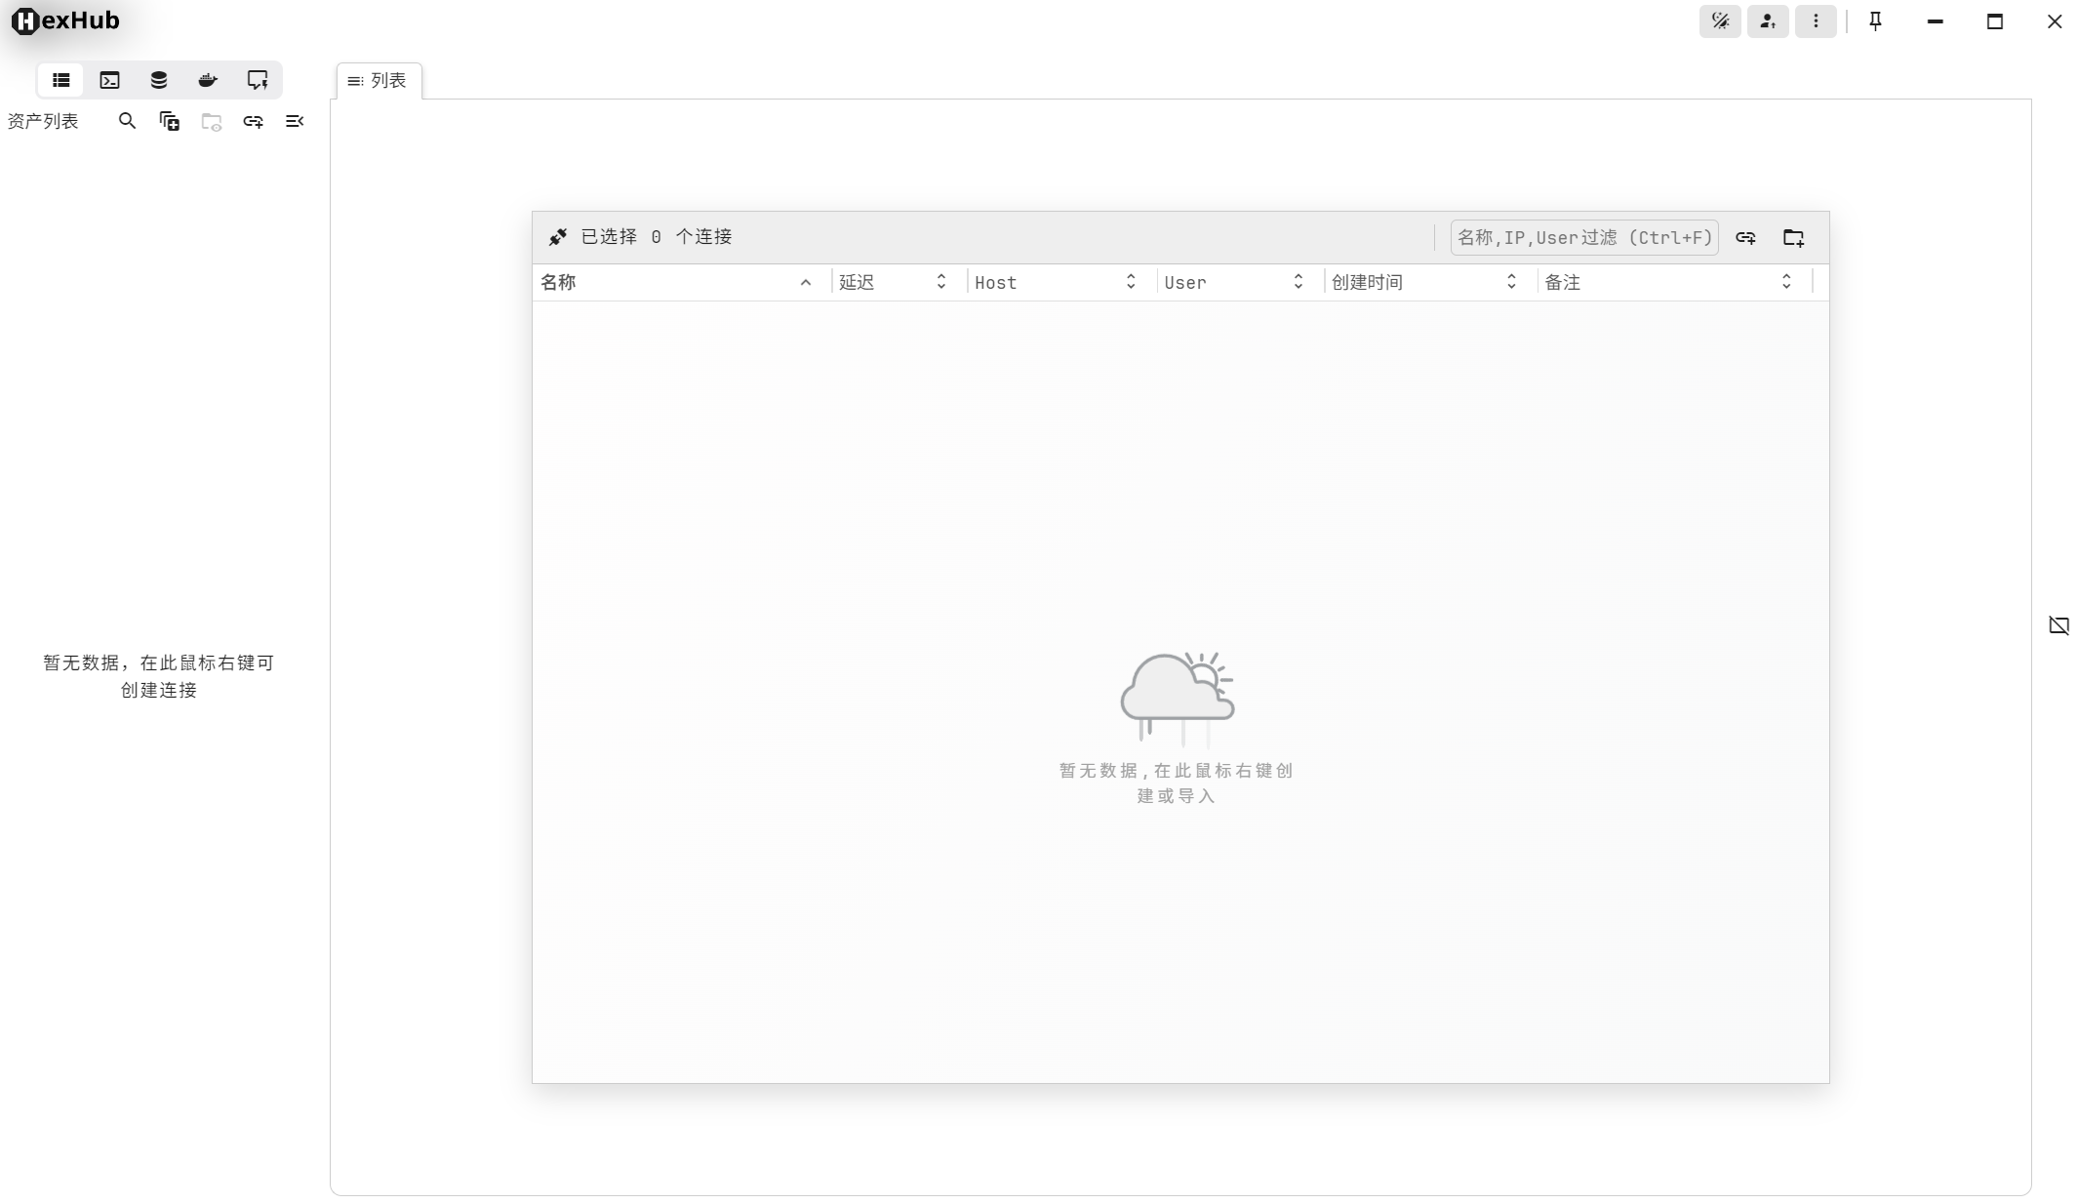
Task: Toggle the pin window on top icon
Action: (x=1875, y=21)
